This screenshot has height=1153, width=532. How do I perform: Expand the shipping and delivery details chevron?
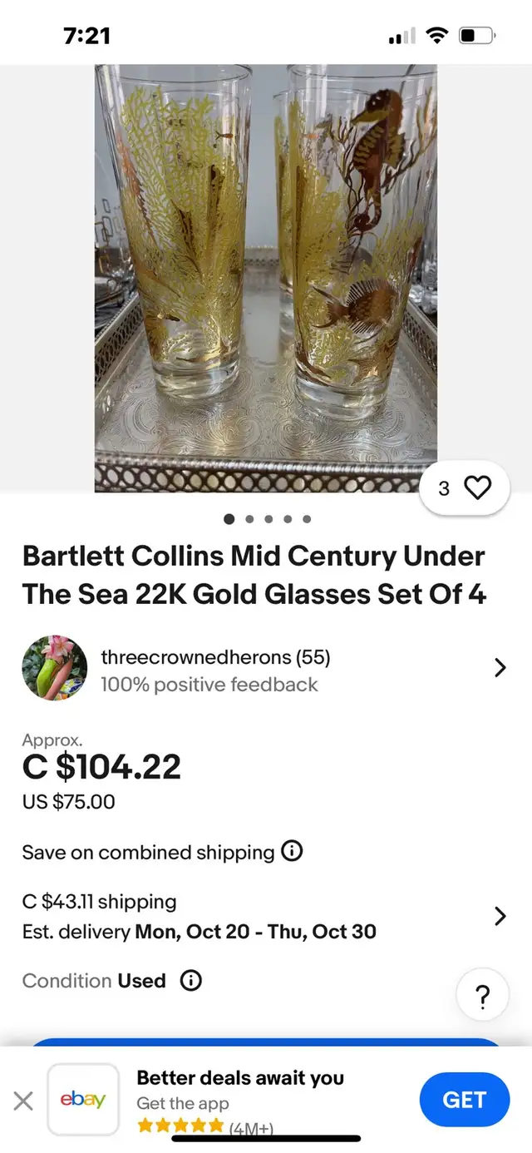[500, 916]
